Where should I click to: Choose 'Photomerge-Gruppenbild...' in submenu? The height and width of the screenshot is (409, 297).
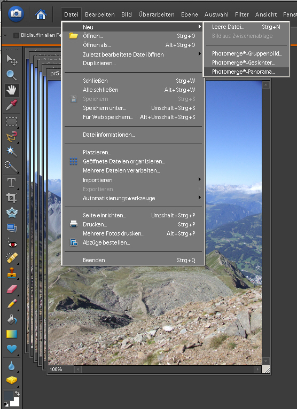tap(246, 53)
